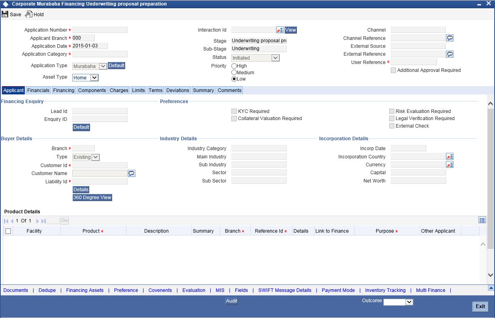Image resolution: width=495 pixels, height=318 pixels.
Task: Click the Hold hand icon
Action: pyautogui.click(x=28, y=14)
